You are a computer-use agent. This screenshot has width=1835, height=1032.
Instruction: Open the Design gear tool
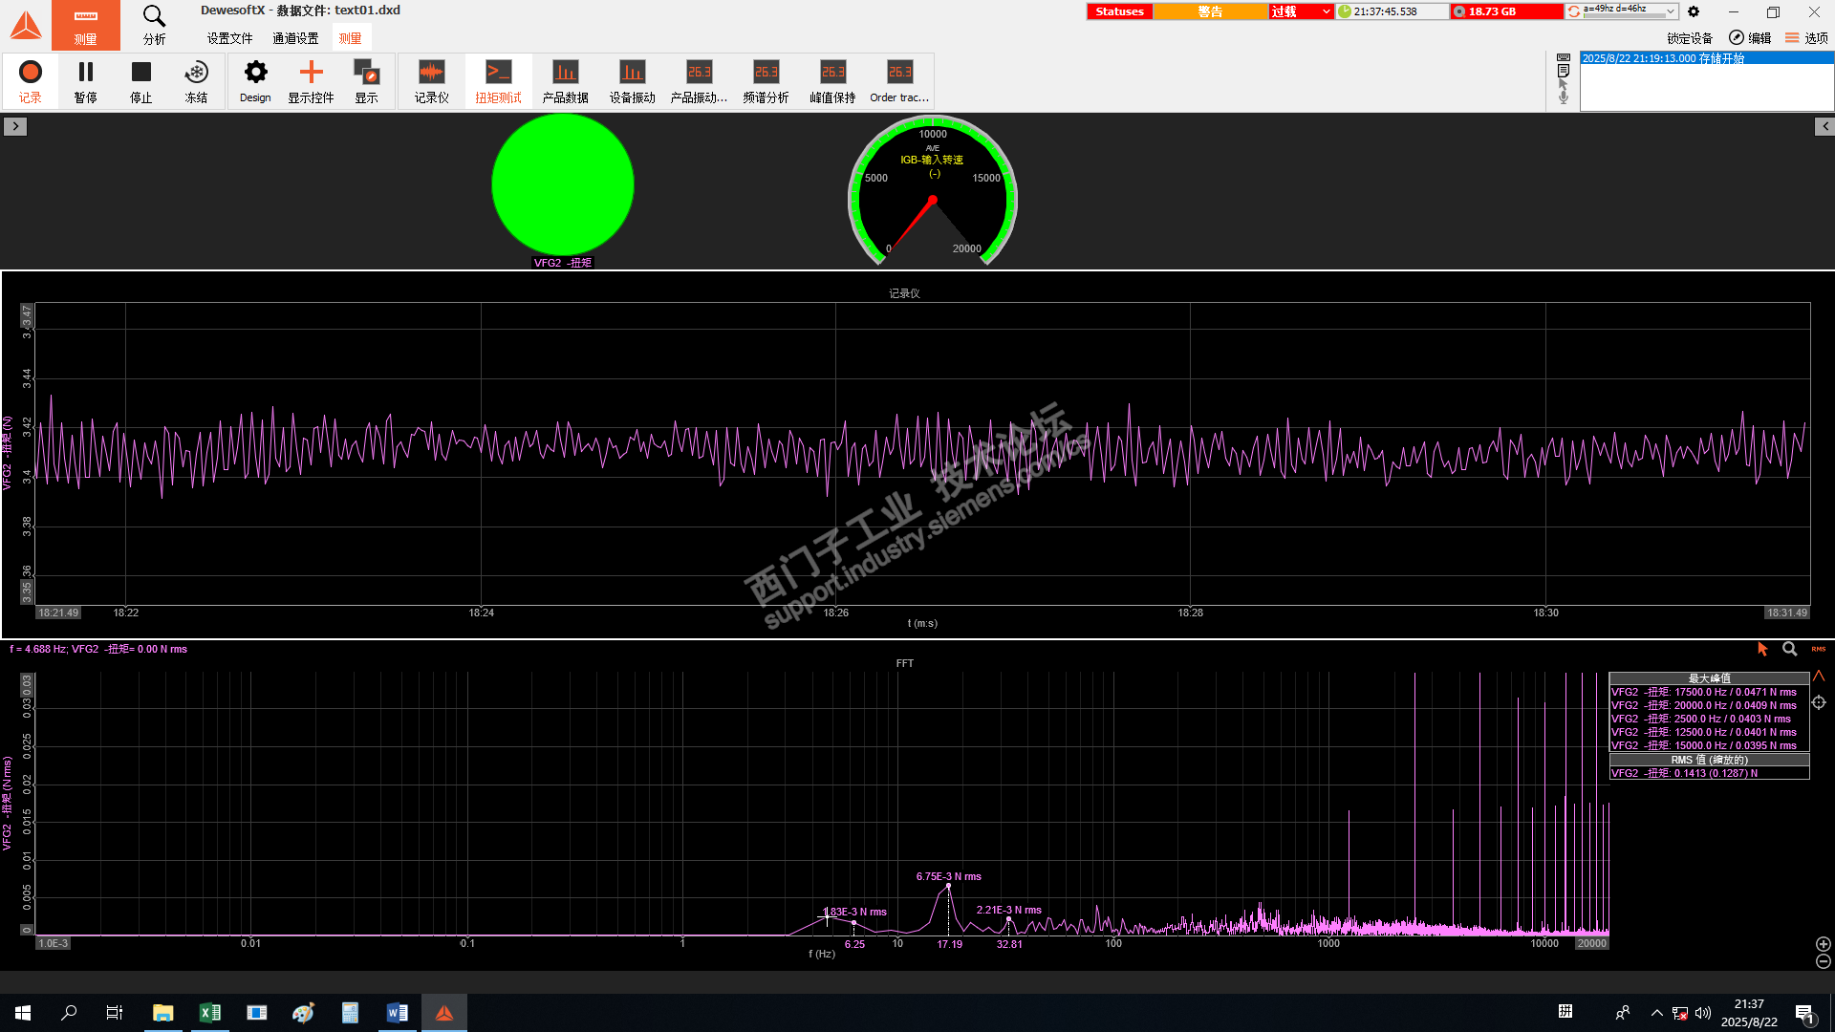[x=255, y=80]
